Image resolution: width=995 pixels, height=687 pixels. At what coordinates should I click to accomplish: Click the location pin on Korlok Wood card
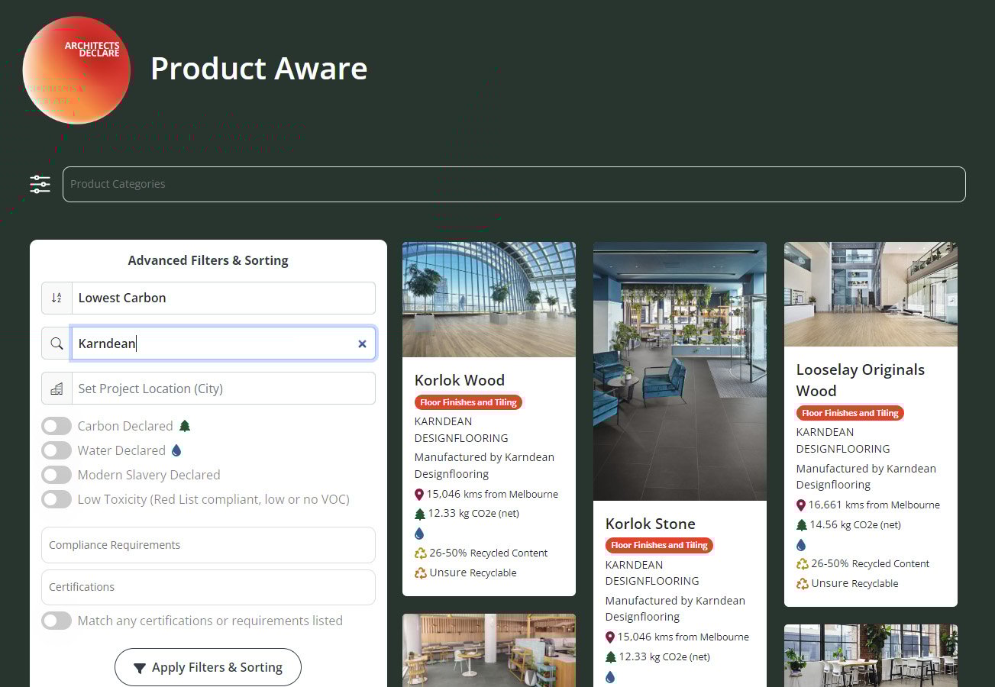click(419, 495)
